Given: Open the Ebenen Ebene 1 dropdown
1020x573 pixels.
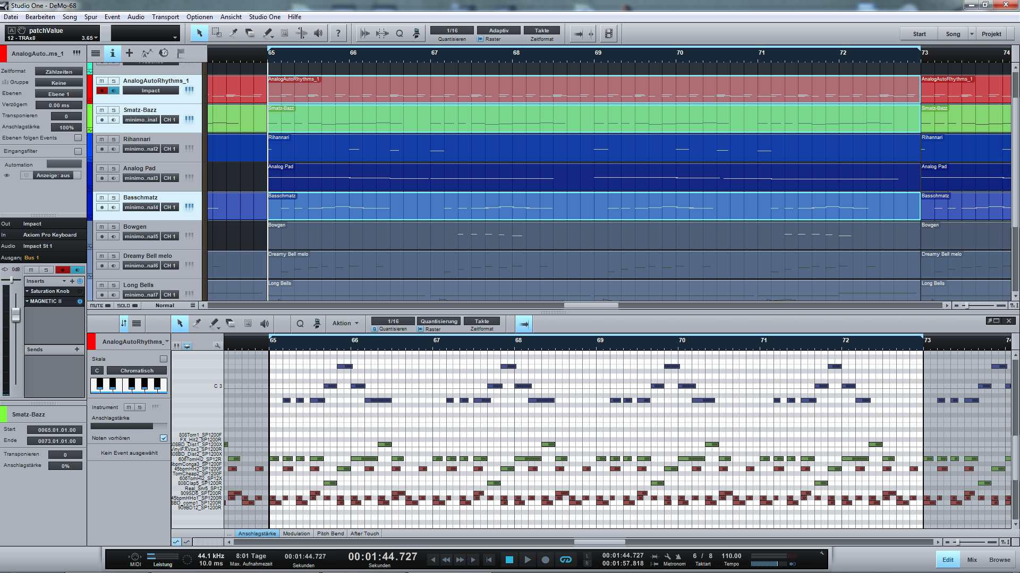Looking at the screenshot, I should click(59, 94).
